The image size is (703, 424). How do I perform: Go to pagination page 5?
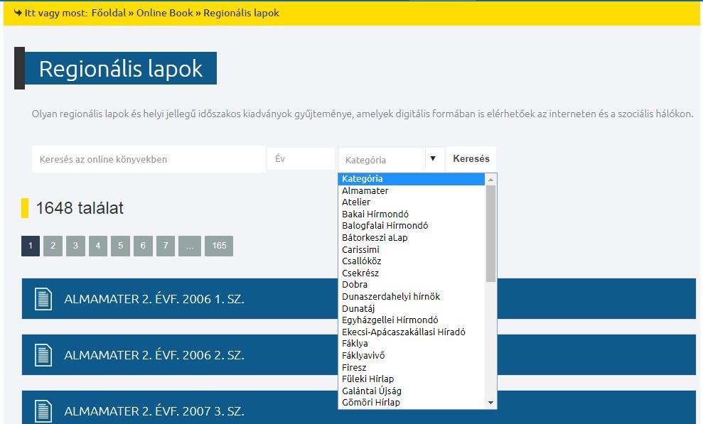(x=121, y=246)
